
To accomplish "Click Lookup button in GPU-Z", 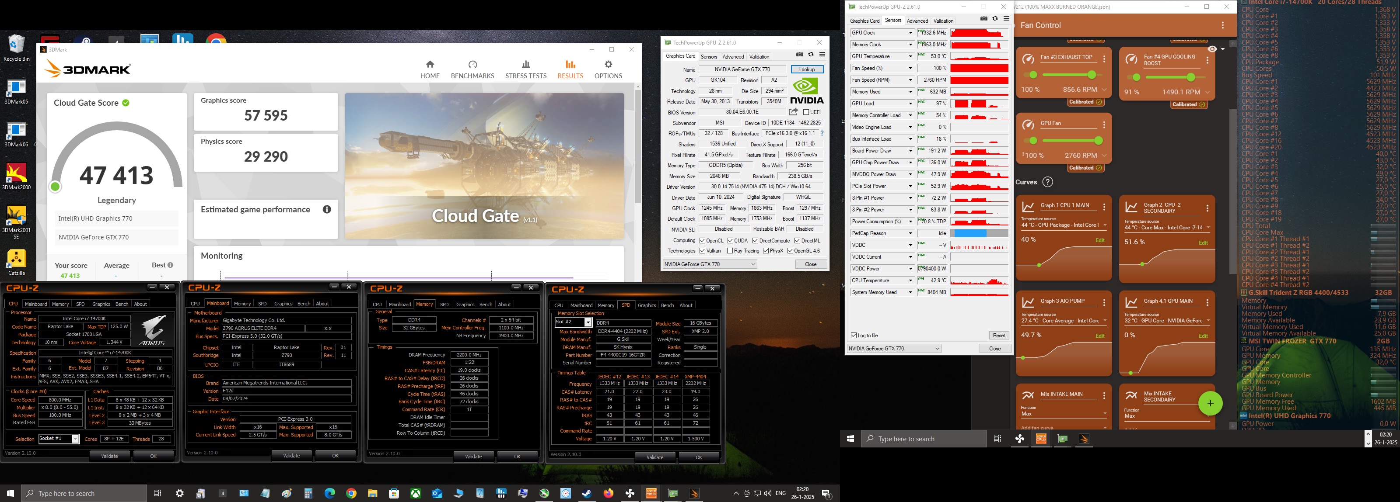I will click(806, 69).
